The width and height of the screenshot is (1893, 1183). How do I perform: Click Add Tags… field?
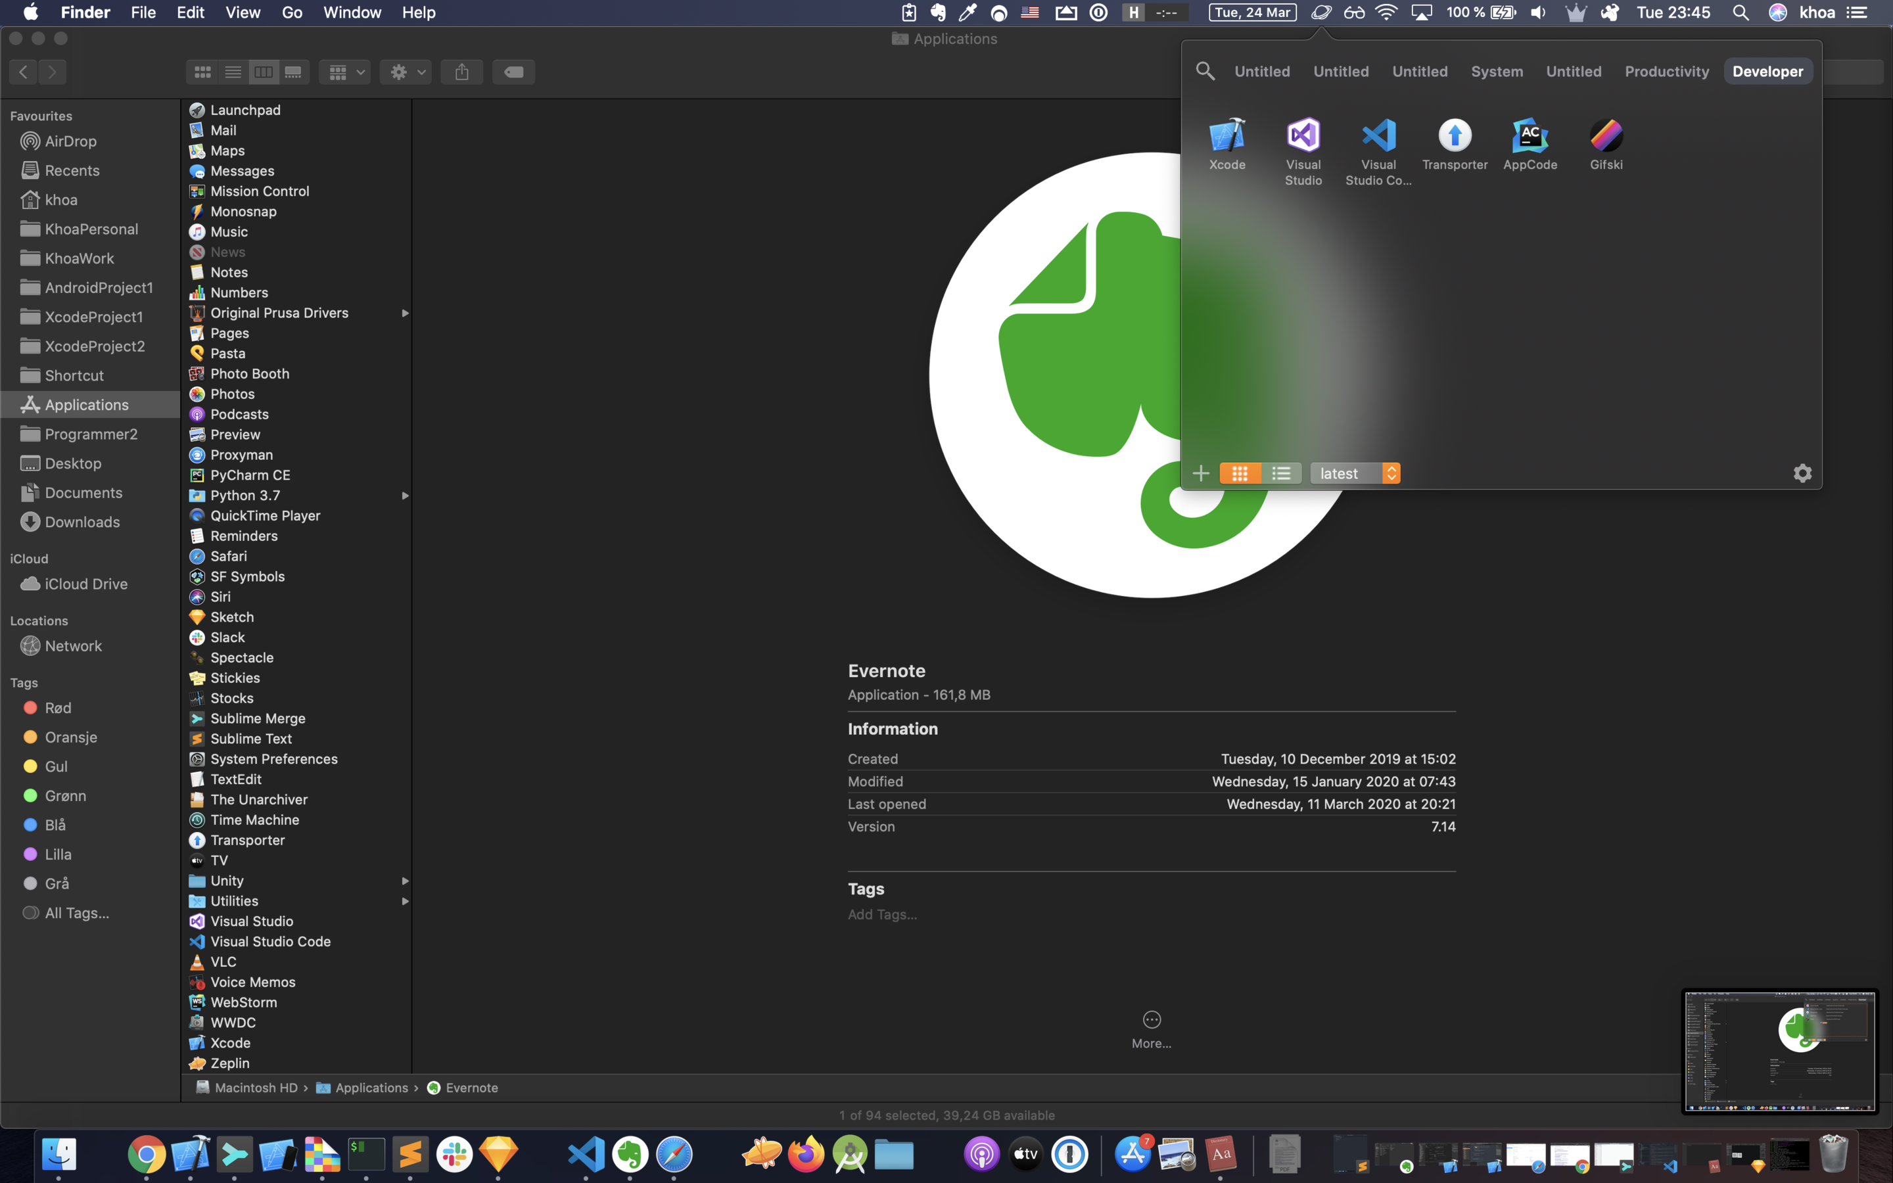pos(882,914)
